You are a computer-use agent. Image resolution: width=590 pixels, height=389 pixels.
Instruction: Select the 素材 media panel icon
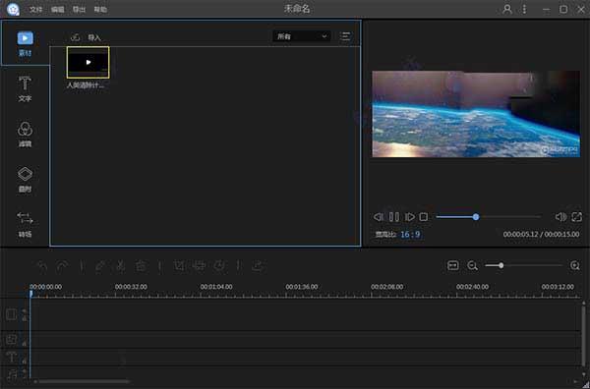coord(26,38)
